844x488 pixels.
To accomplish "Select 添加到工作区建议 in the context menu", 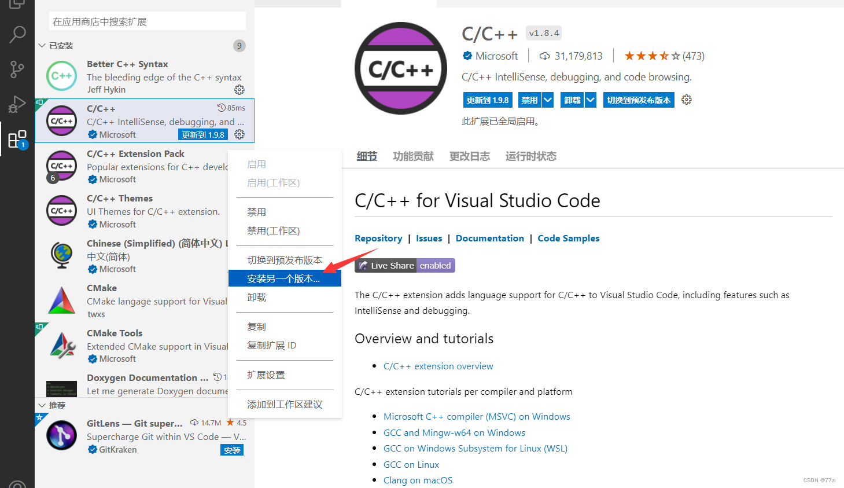I will (285, 405).
